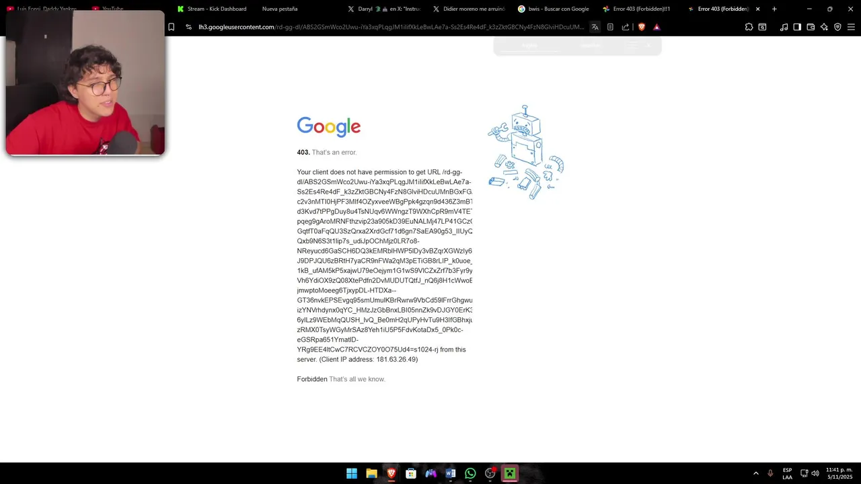Toggle reader mode icon
Image resolution: width=861 pixels, height=484 pixels.
[x=610, y=27]
